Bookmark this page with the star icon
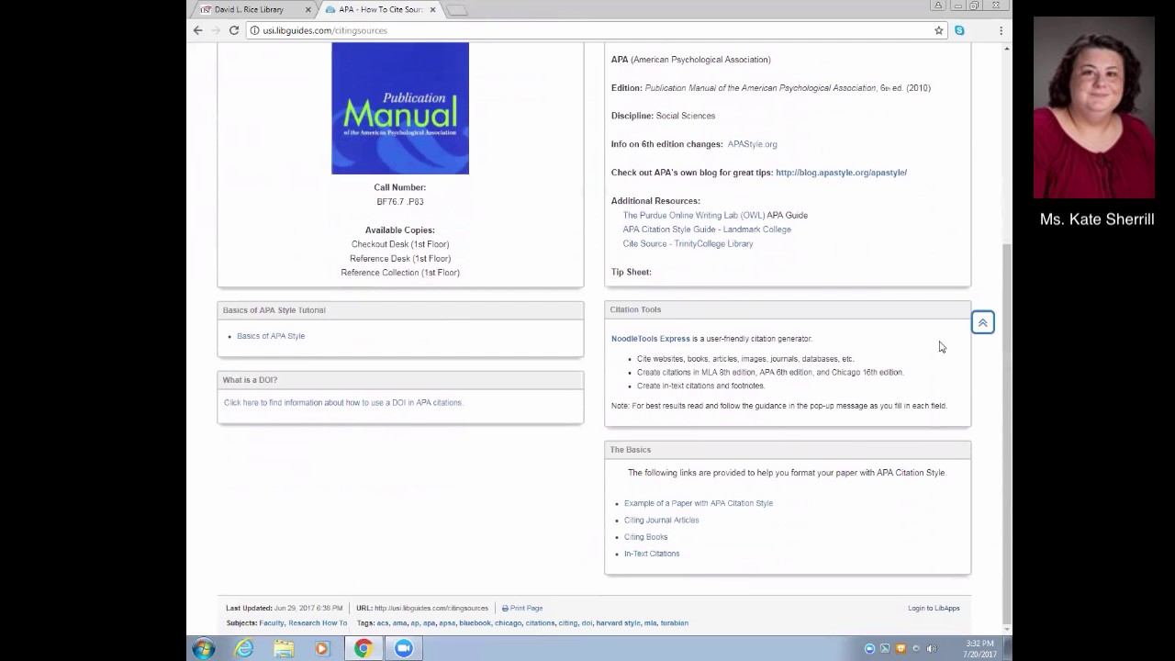 pyautogui.click(x=938, y=30)
